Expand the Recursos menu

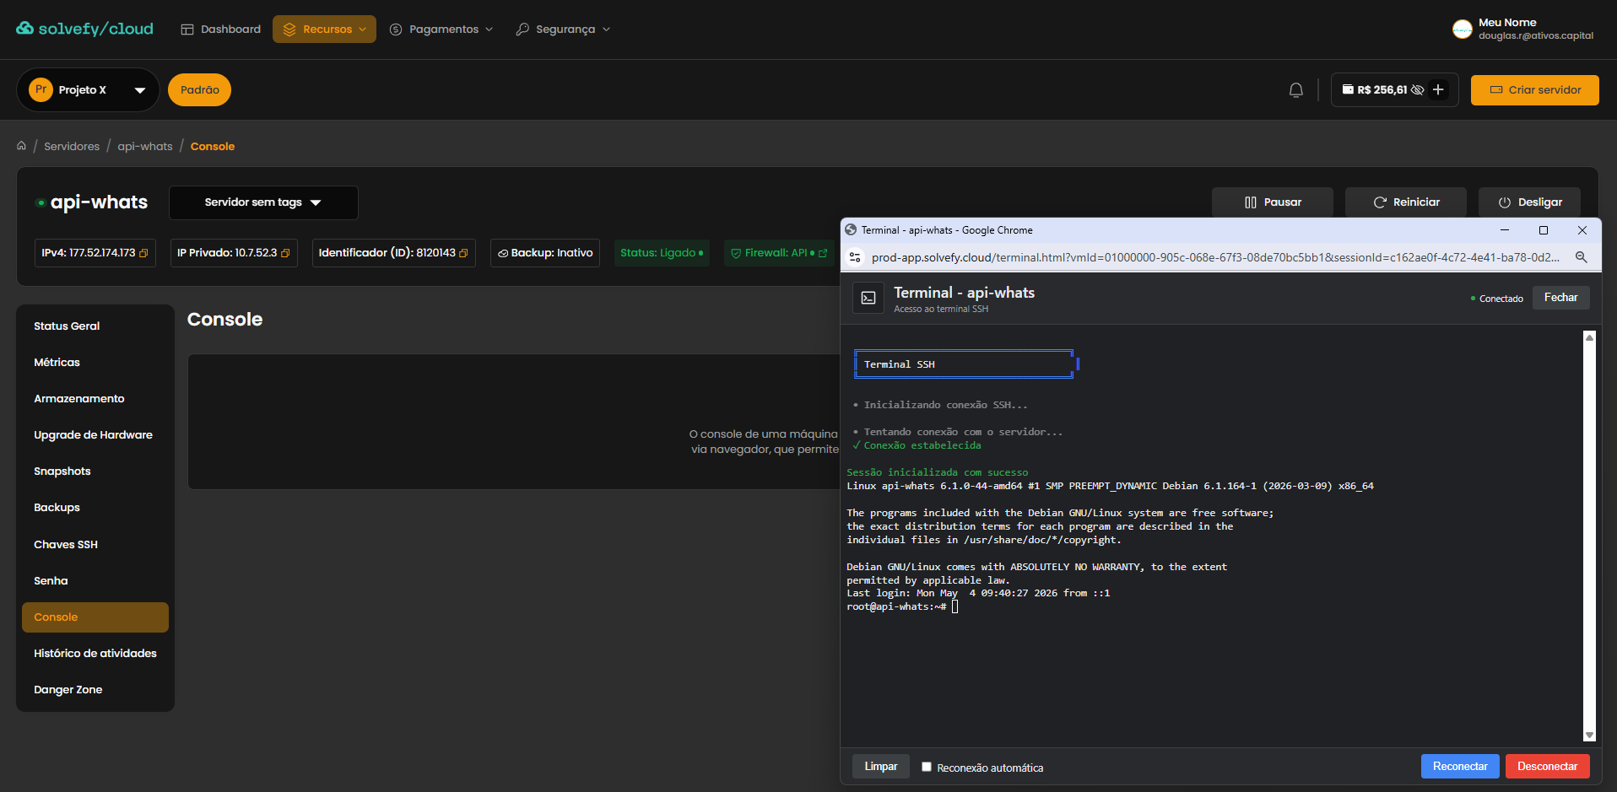(324, 30)
